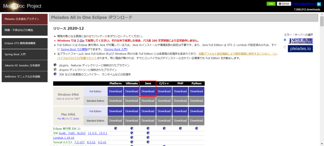Open JetBrains マニュアル日本語版 sidebar item
The image size is (324, 146).
(x=25, y=77)
